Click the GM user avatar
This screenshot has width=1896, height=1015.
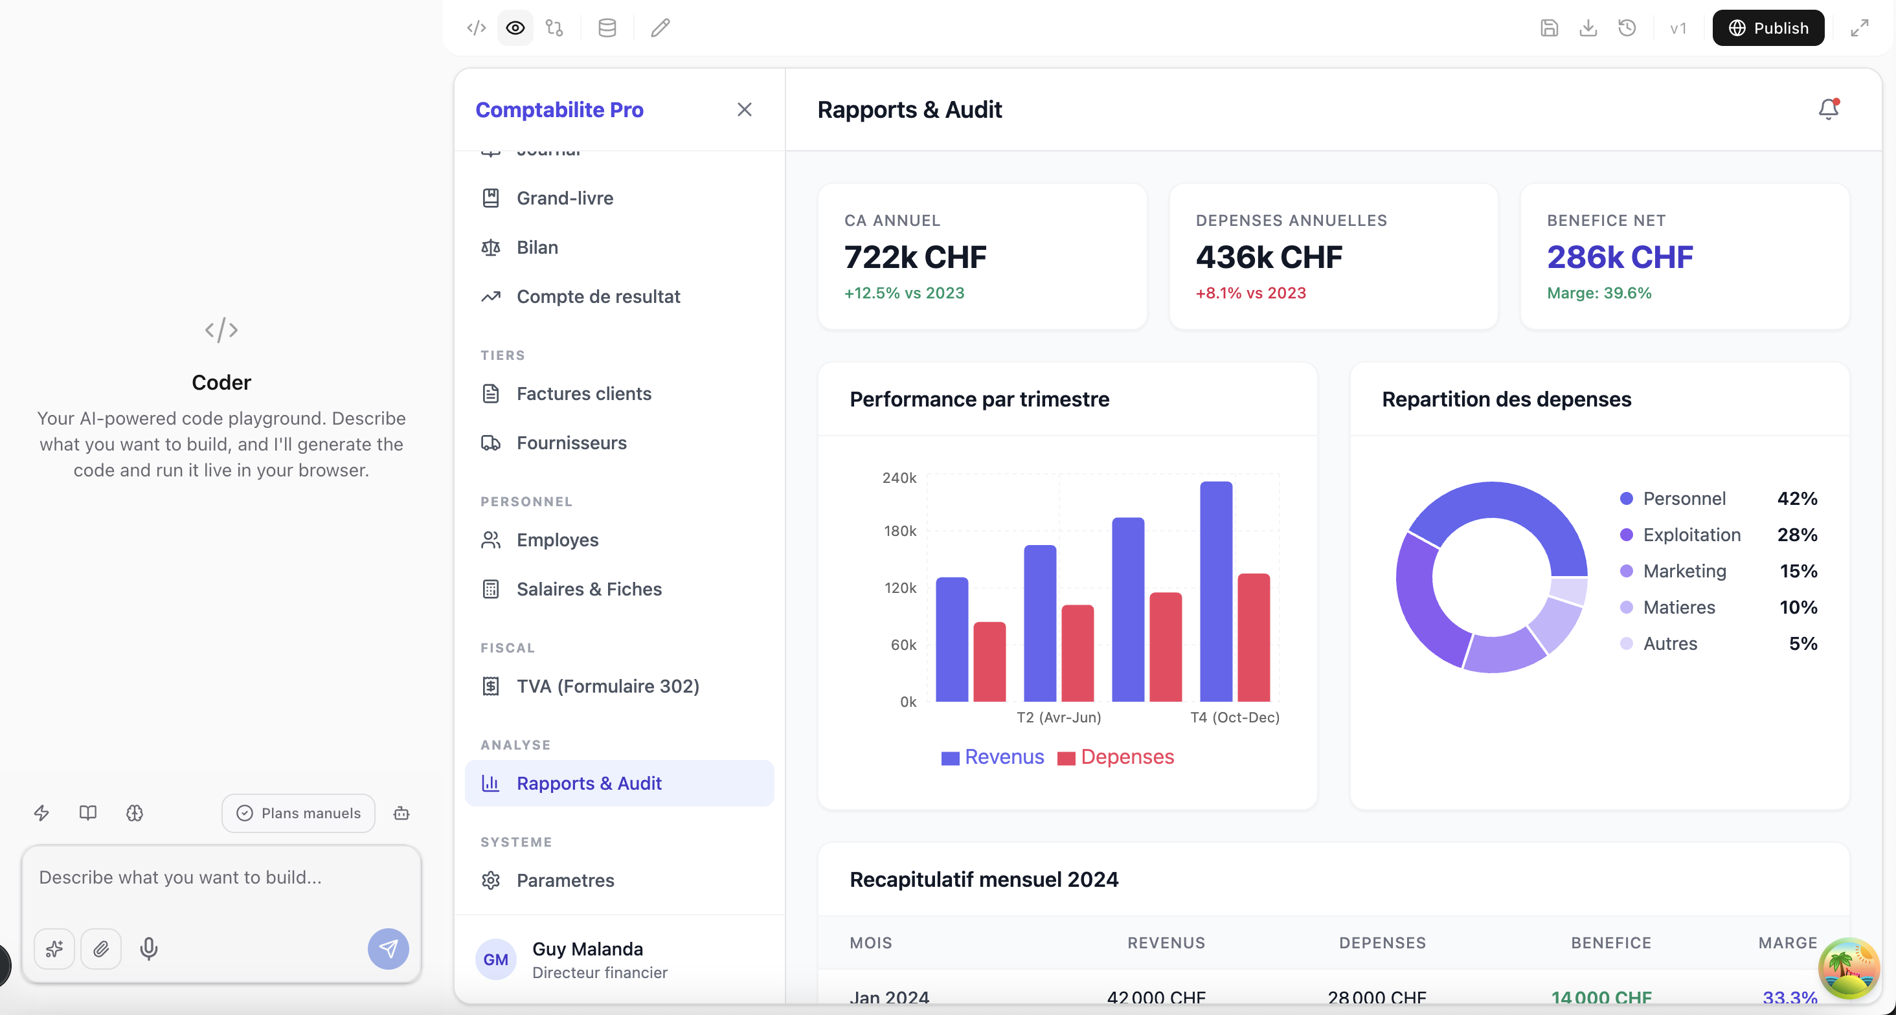[x=496, y=960]
